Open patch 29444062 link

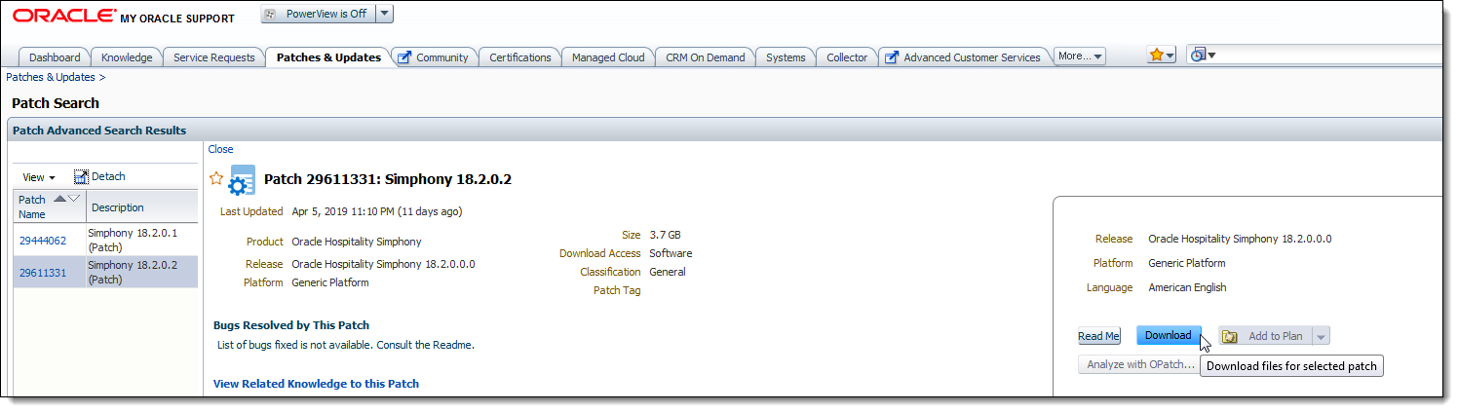(x=42, y=241)
